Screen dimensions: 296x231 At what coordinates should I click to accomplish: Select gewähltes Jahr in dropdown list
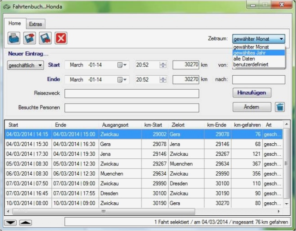coord(259,53)
